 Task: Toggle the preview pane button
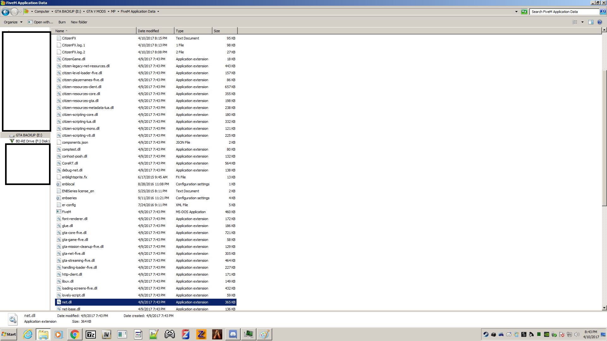tap(591, 22)
